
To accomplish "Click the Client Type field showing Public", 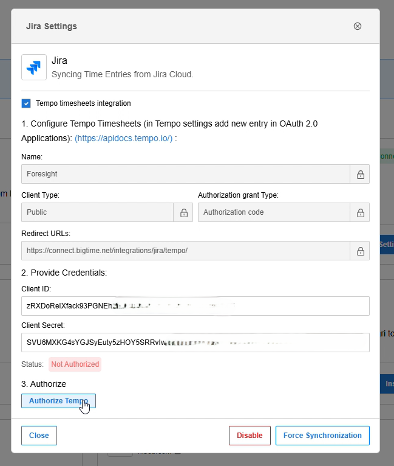I will (x=97, y=212).
